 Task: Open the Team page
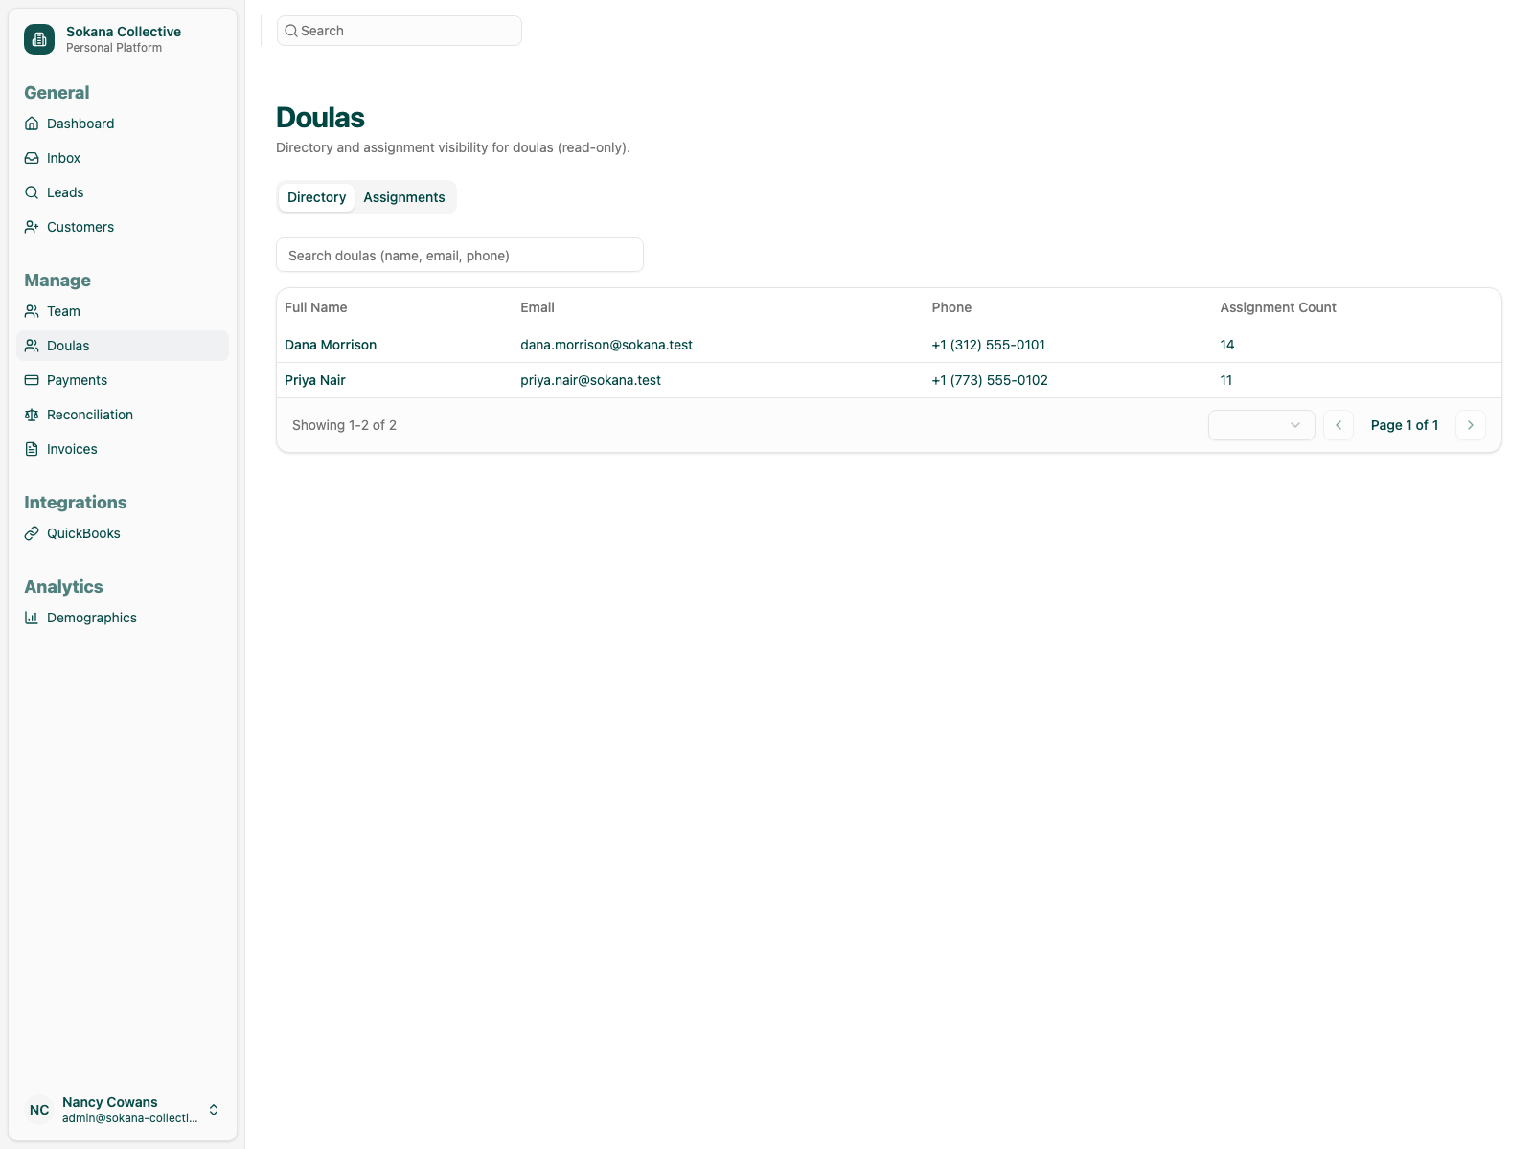pyautogui.click(x=123, y=311)
